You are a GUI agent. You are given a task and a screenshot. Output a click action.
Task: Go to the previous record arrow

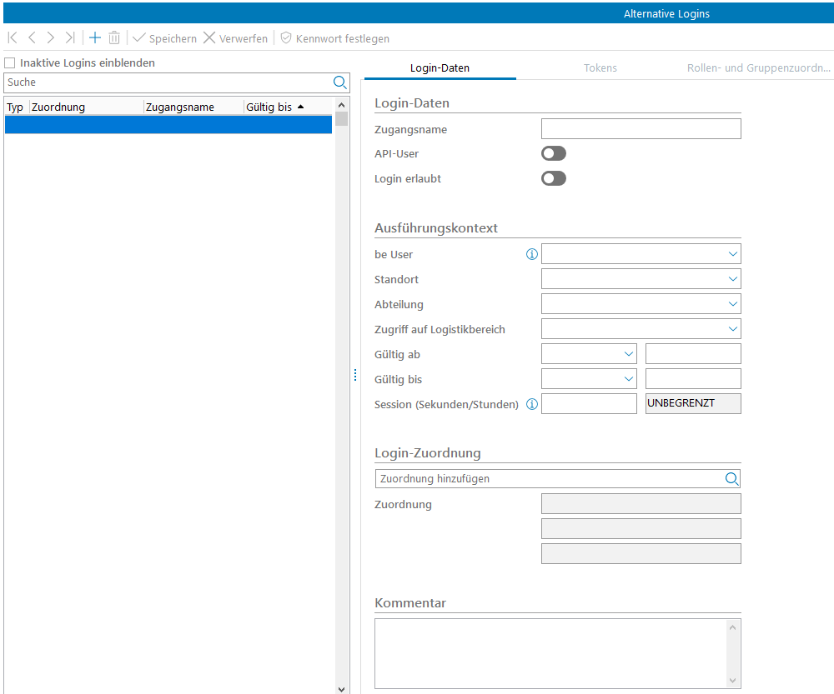[x=32, y=38]
